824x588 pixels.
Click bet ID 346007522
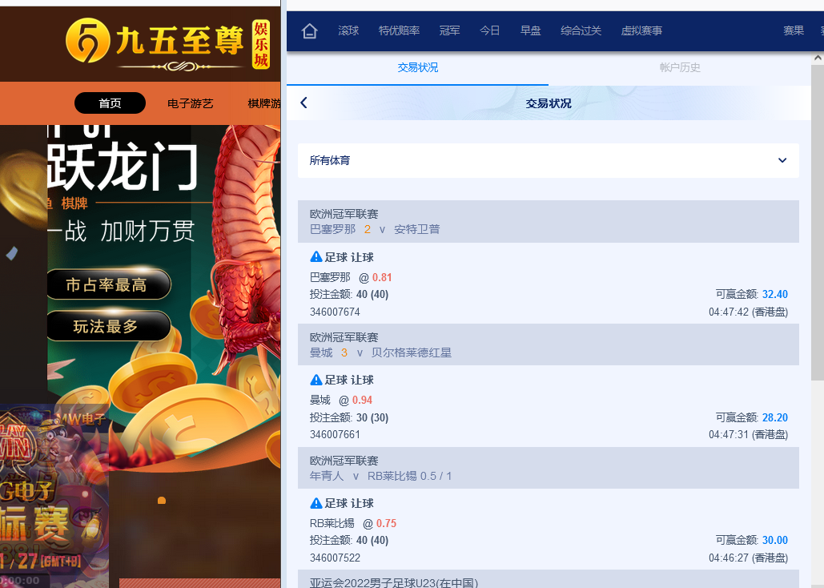[335, 558]
